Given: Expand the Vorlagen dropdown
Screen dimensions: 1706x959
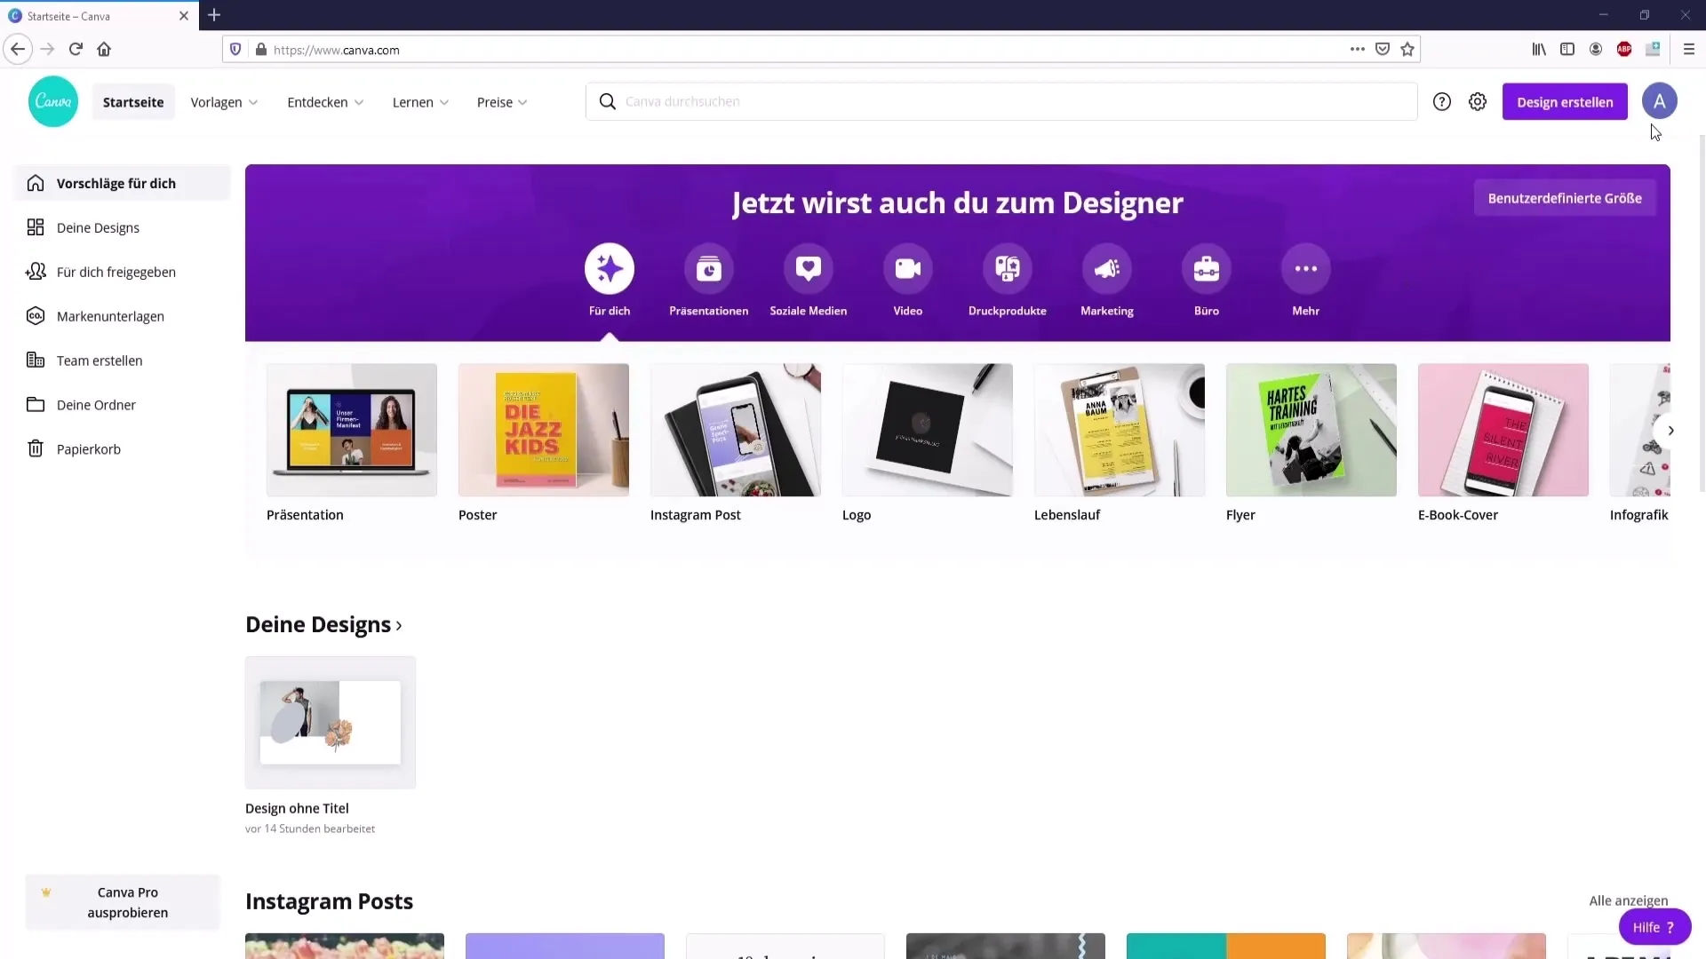Looking at the screenshot, I should click(224, 102).
